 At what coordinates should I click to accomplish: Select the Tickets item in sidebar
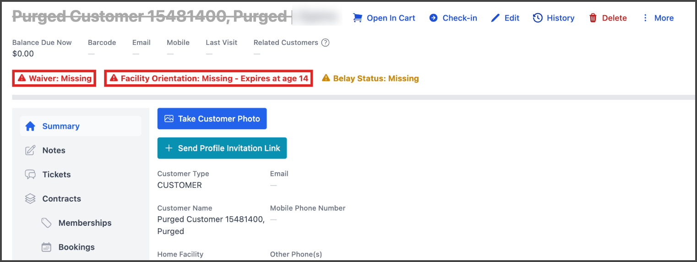coord(56,175)
